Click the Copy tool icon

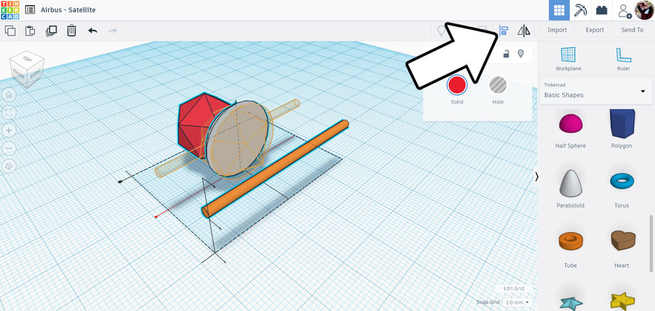coord(10,31)
